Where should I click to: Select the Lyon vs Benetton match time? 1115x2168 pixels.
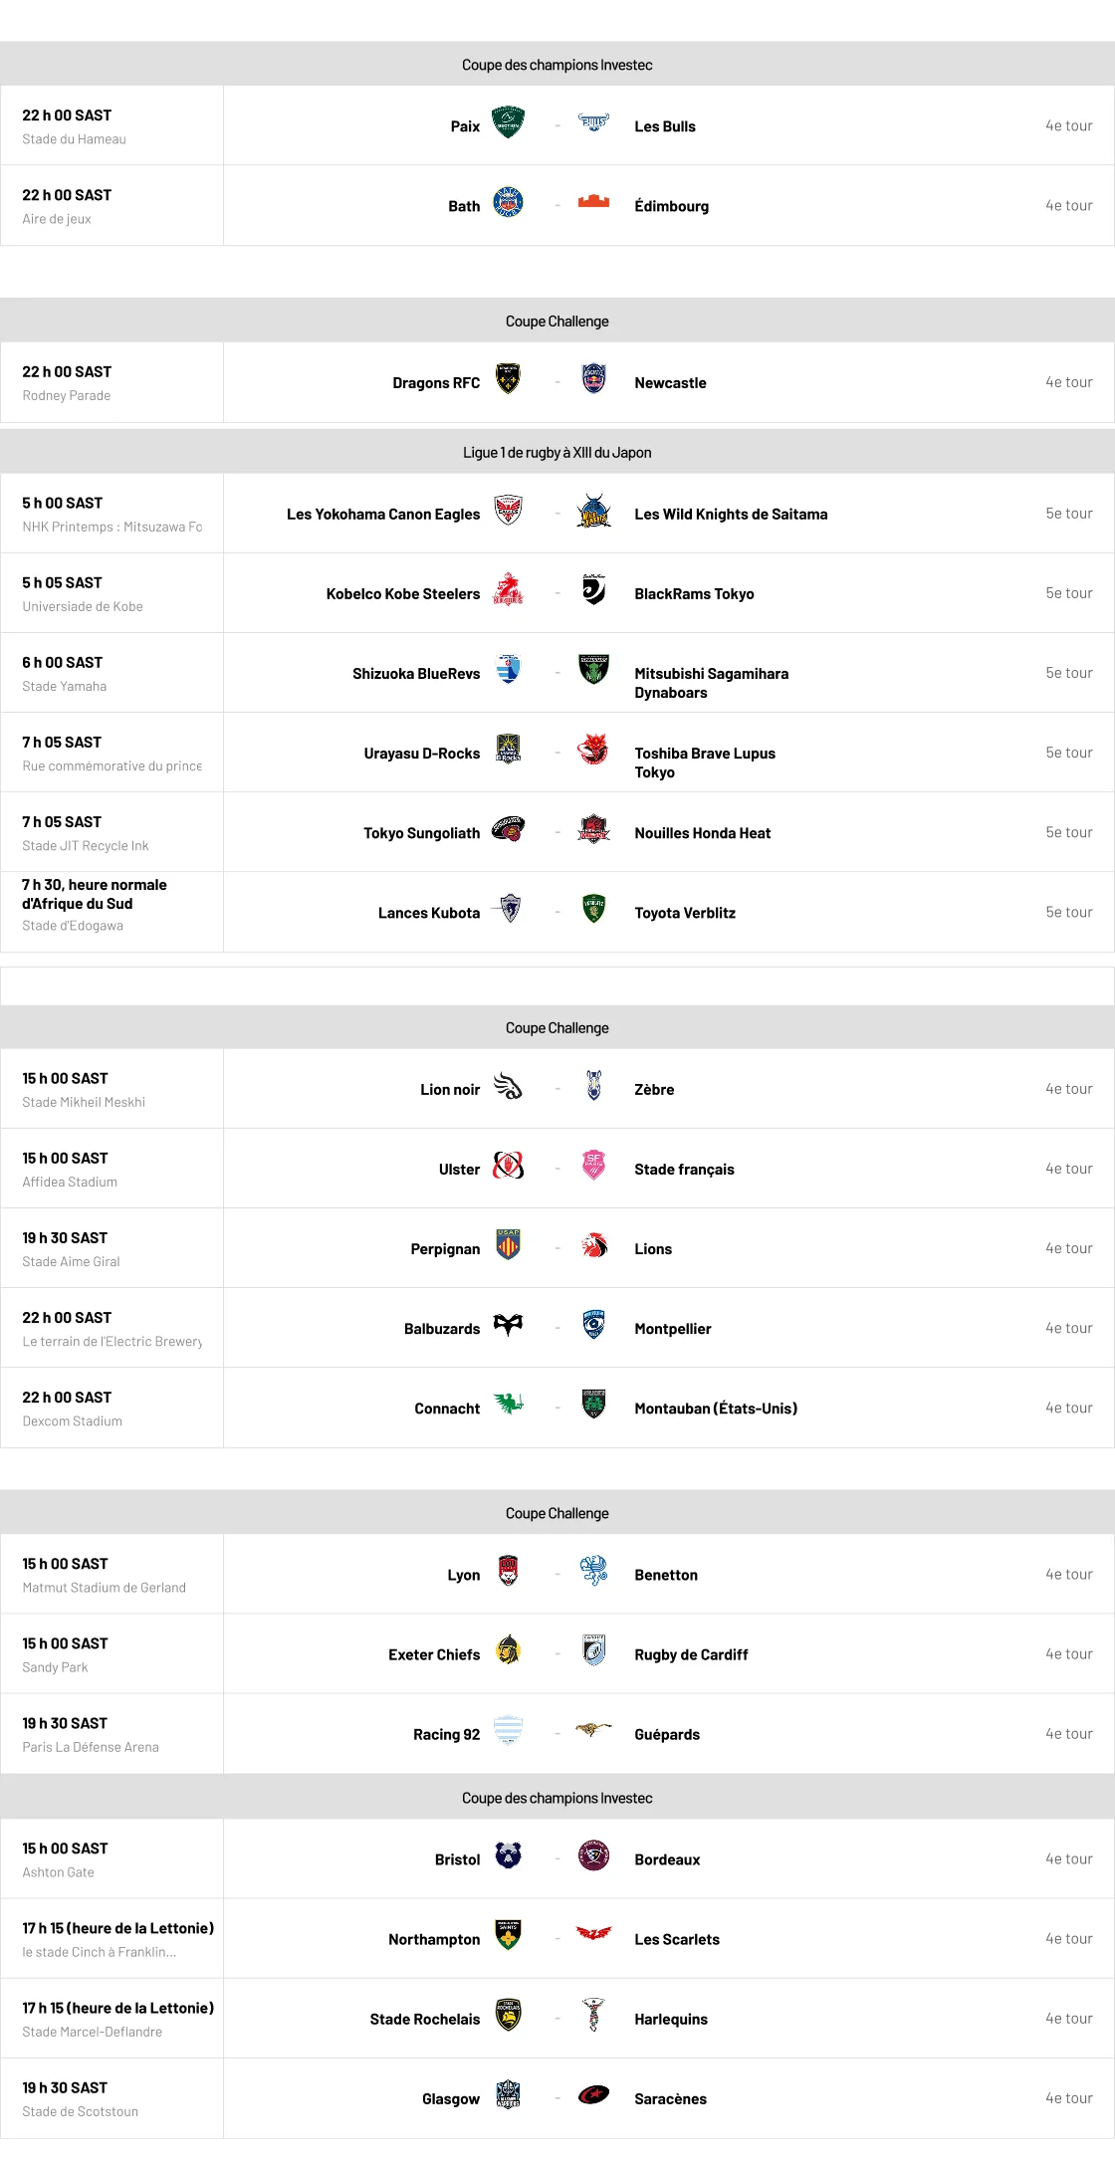[65, 1564]
